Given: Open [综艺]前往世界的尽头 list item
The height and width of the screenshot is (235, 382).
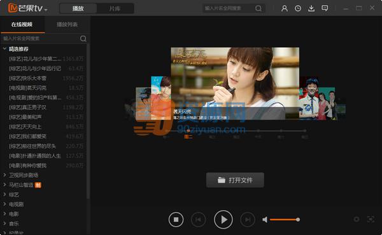Looking at the screenshot, I should [x=46, y=146].
